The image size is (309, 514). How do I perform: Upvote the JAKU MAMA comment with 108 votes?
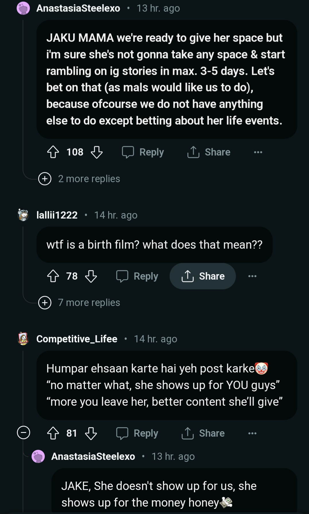(x=53, y=152)
